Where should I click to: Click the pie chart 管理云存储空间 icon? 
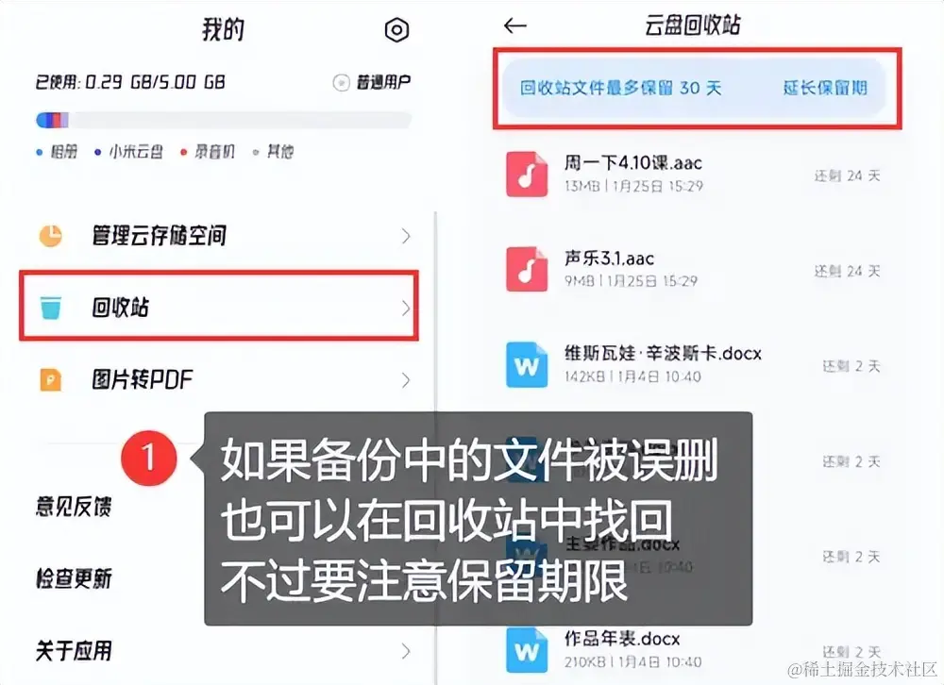click(51, 235)
